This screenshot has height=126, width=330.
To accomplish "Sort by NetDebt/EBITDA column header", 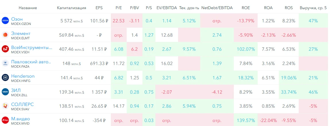I will pyautogui.click(x=217, y=8).
